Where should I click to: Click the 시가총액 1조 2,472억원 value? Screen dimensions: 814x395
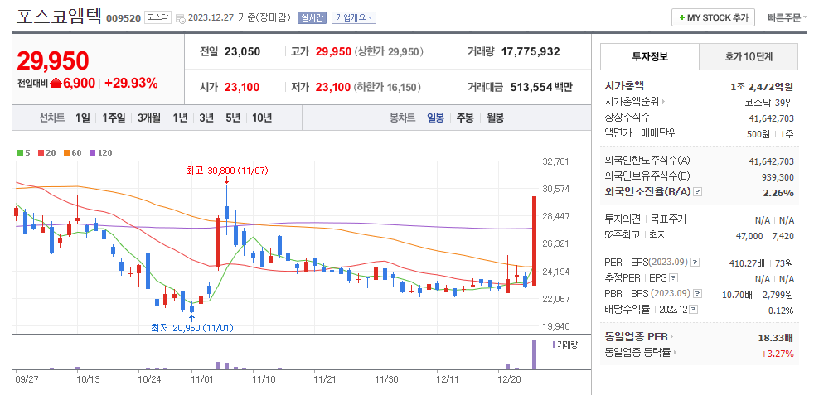pos(762,87)
